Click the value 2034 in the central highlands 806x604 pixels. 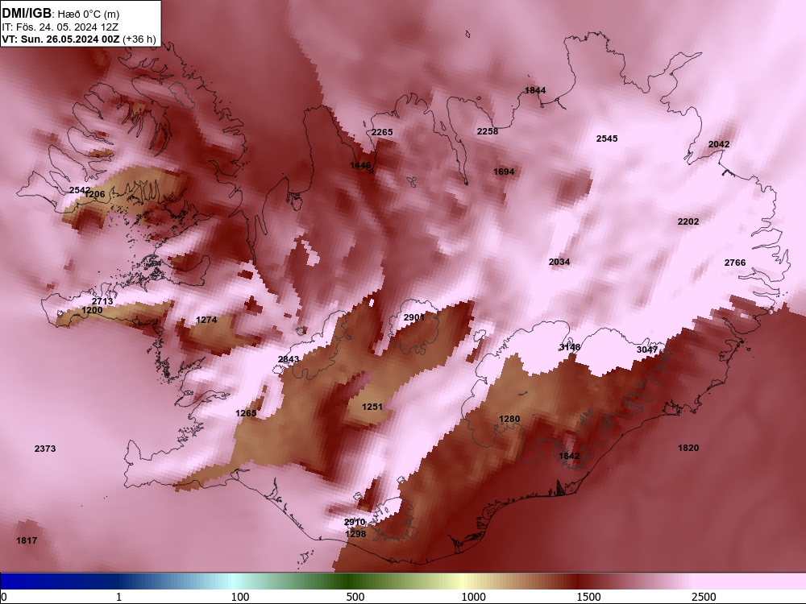click(x=559, y=262)
